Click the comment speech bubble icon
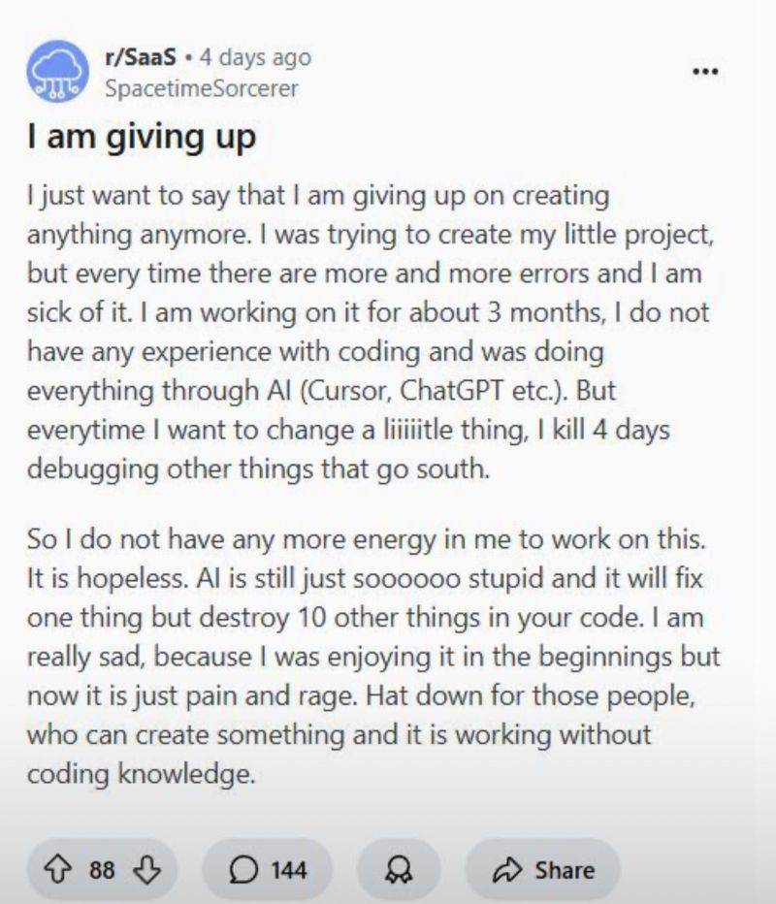The height and width of the screenshot is (904, 776). [x=242, y=870]
